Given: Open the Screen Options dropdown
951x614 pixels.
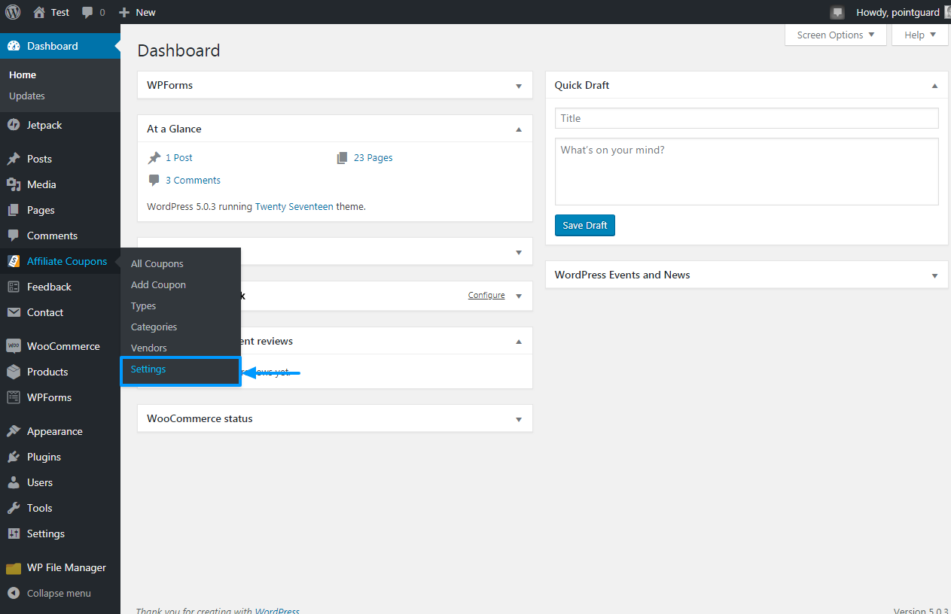Looking at the screenshot, I should (x=836, y=35).
